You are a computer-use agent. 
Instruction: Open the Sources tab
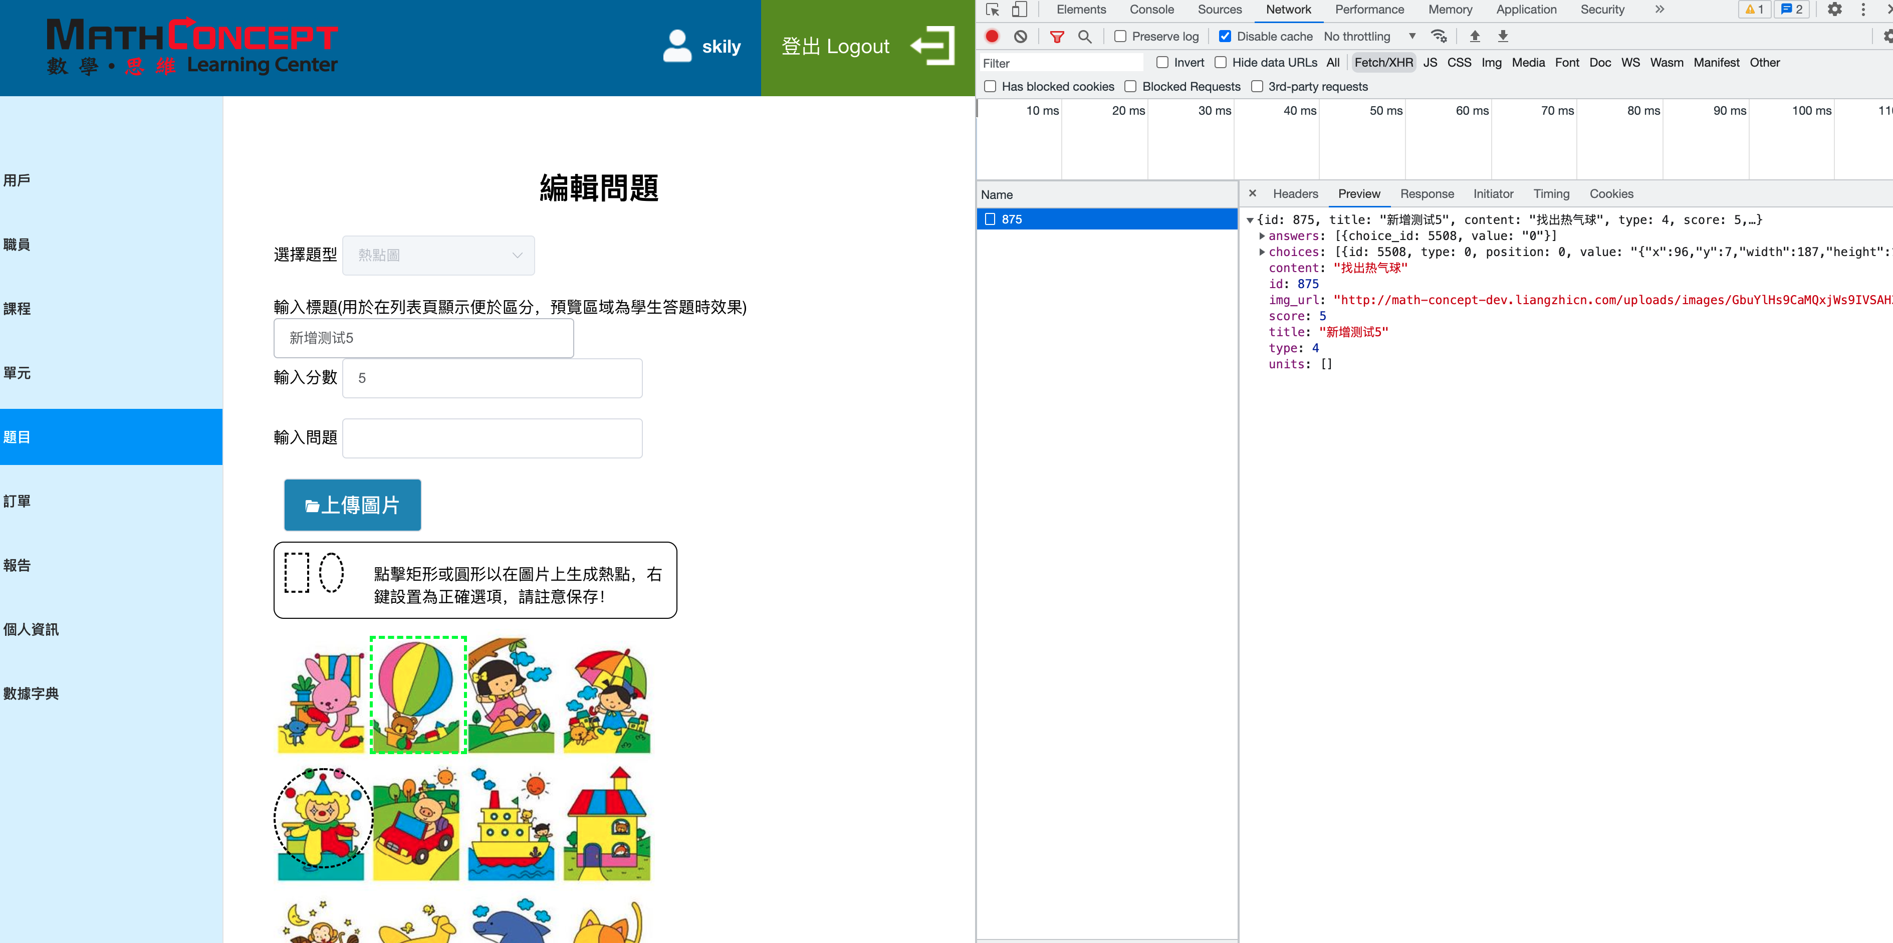click(1220, 10)
